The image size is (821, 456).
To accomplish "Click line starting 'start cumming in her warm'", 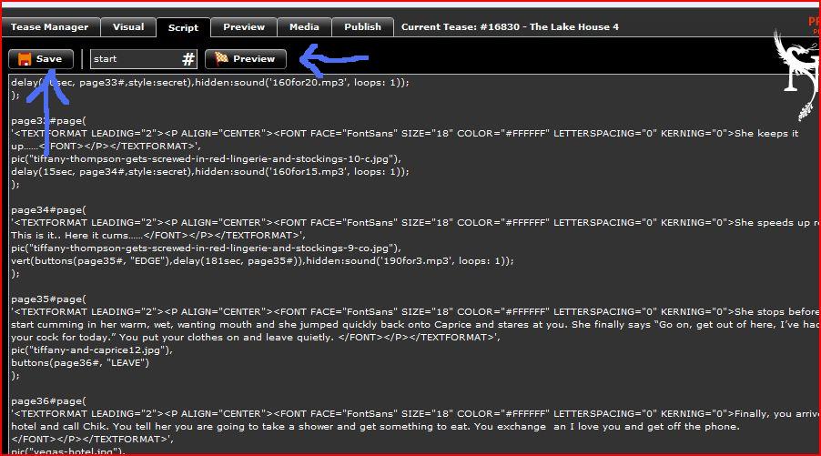I will point(415,325).
